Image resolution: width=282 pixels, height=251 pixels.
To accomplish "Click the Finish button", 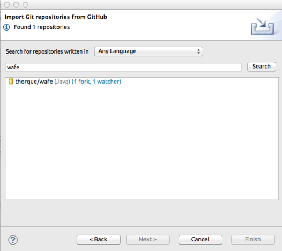I will point(253,240).
